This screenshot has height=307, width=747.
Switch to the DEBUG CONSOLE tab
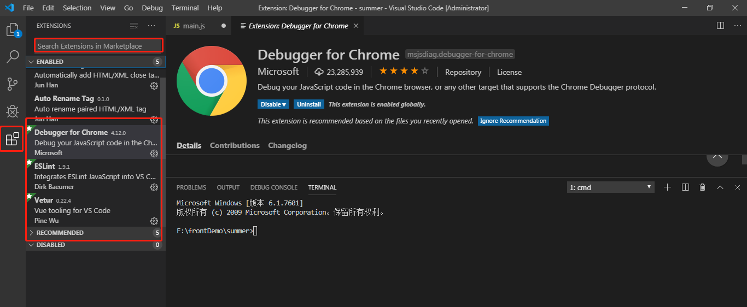(274, 187)
